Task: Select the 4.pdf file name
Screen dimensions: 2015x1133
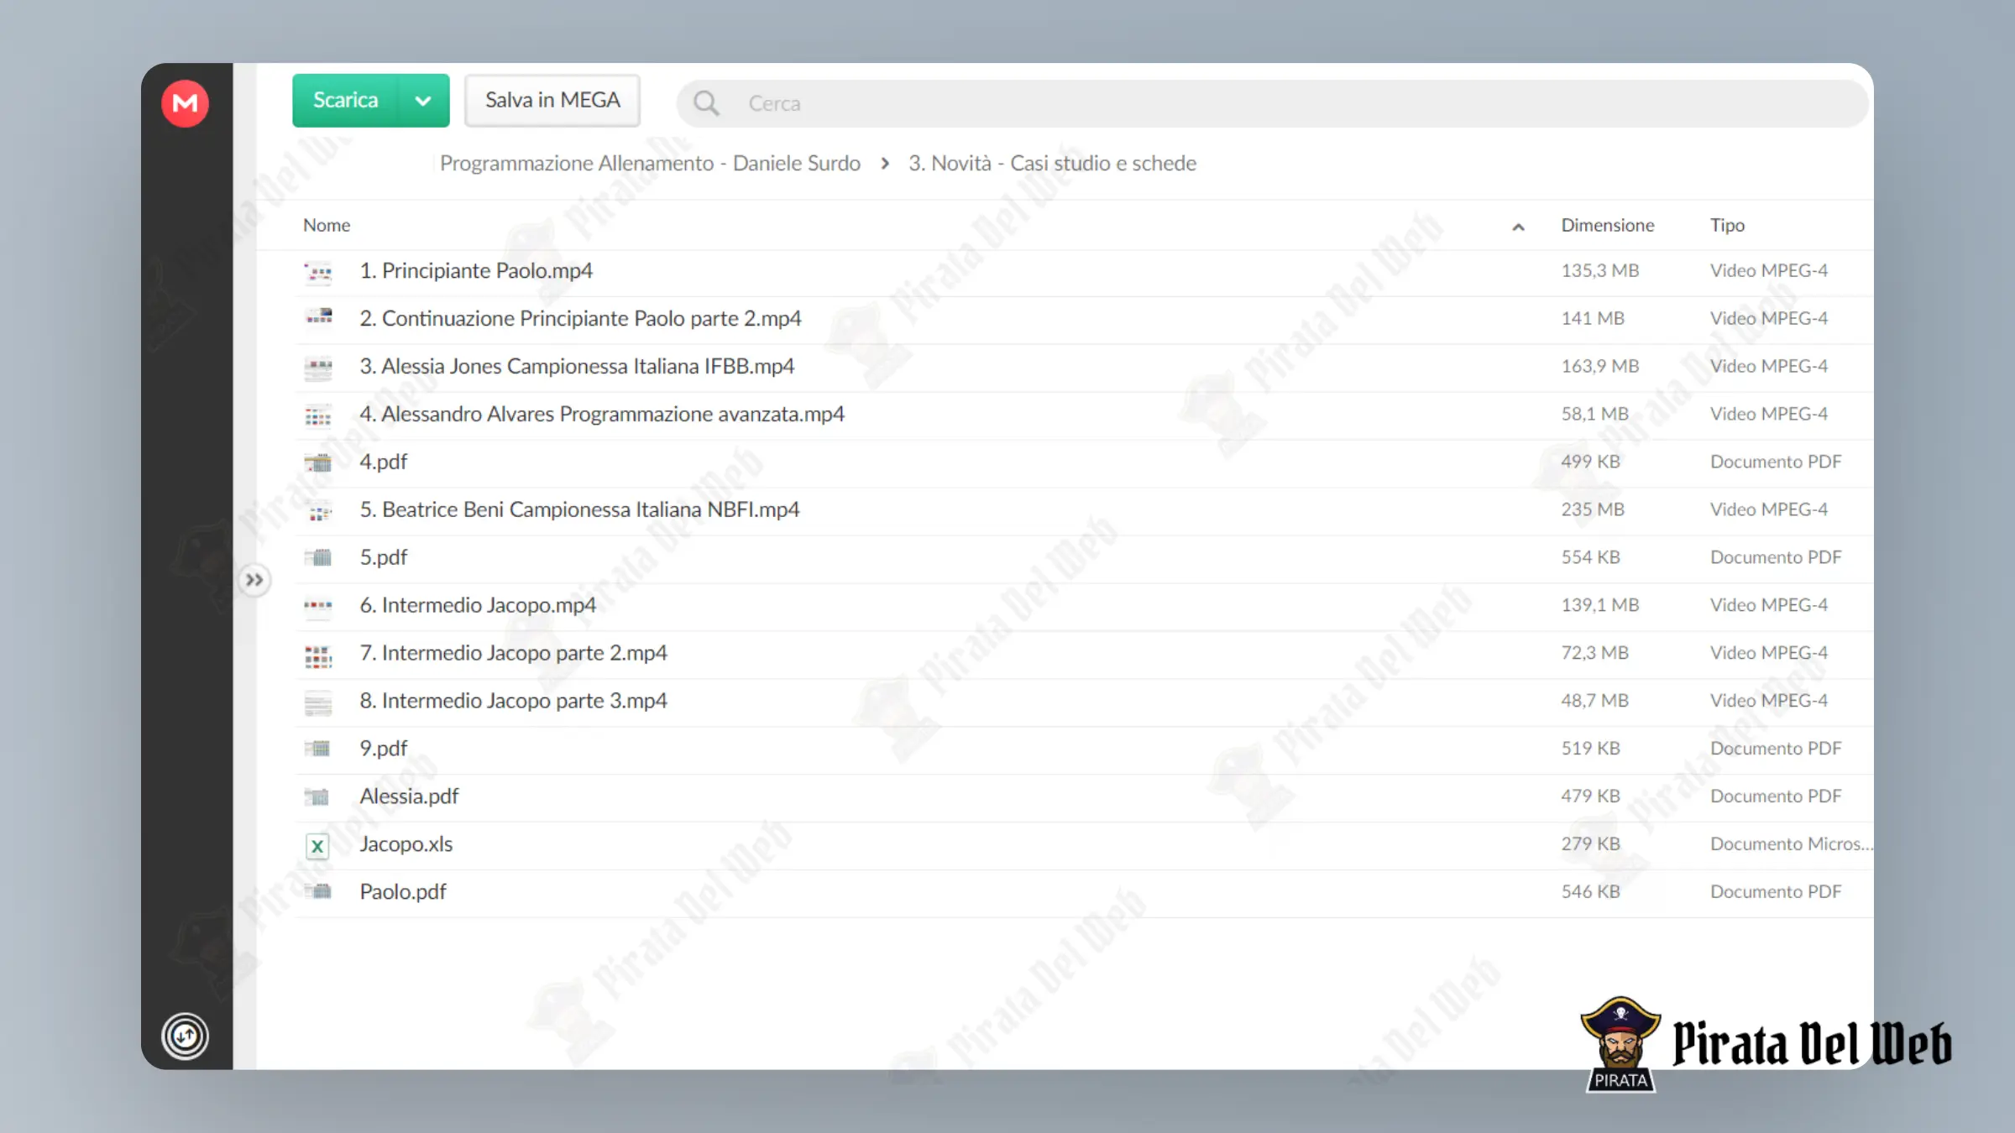Action: pyautogui.click(x=384, y=462)
